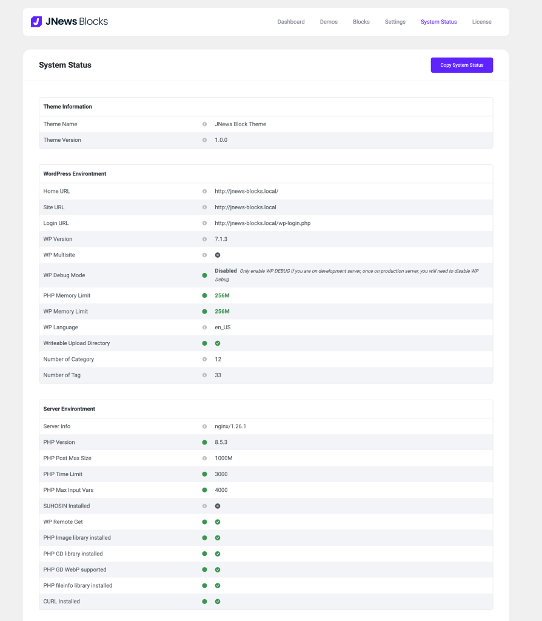The width and height of the screenshot is (542, 621).
Task: Click the WordPress Environtment section header
Action: pyautogui.click(x=75, y=174)
